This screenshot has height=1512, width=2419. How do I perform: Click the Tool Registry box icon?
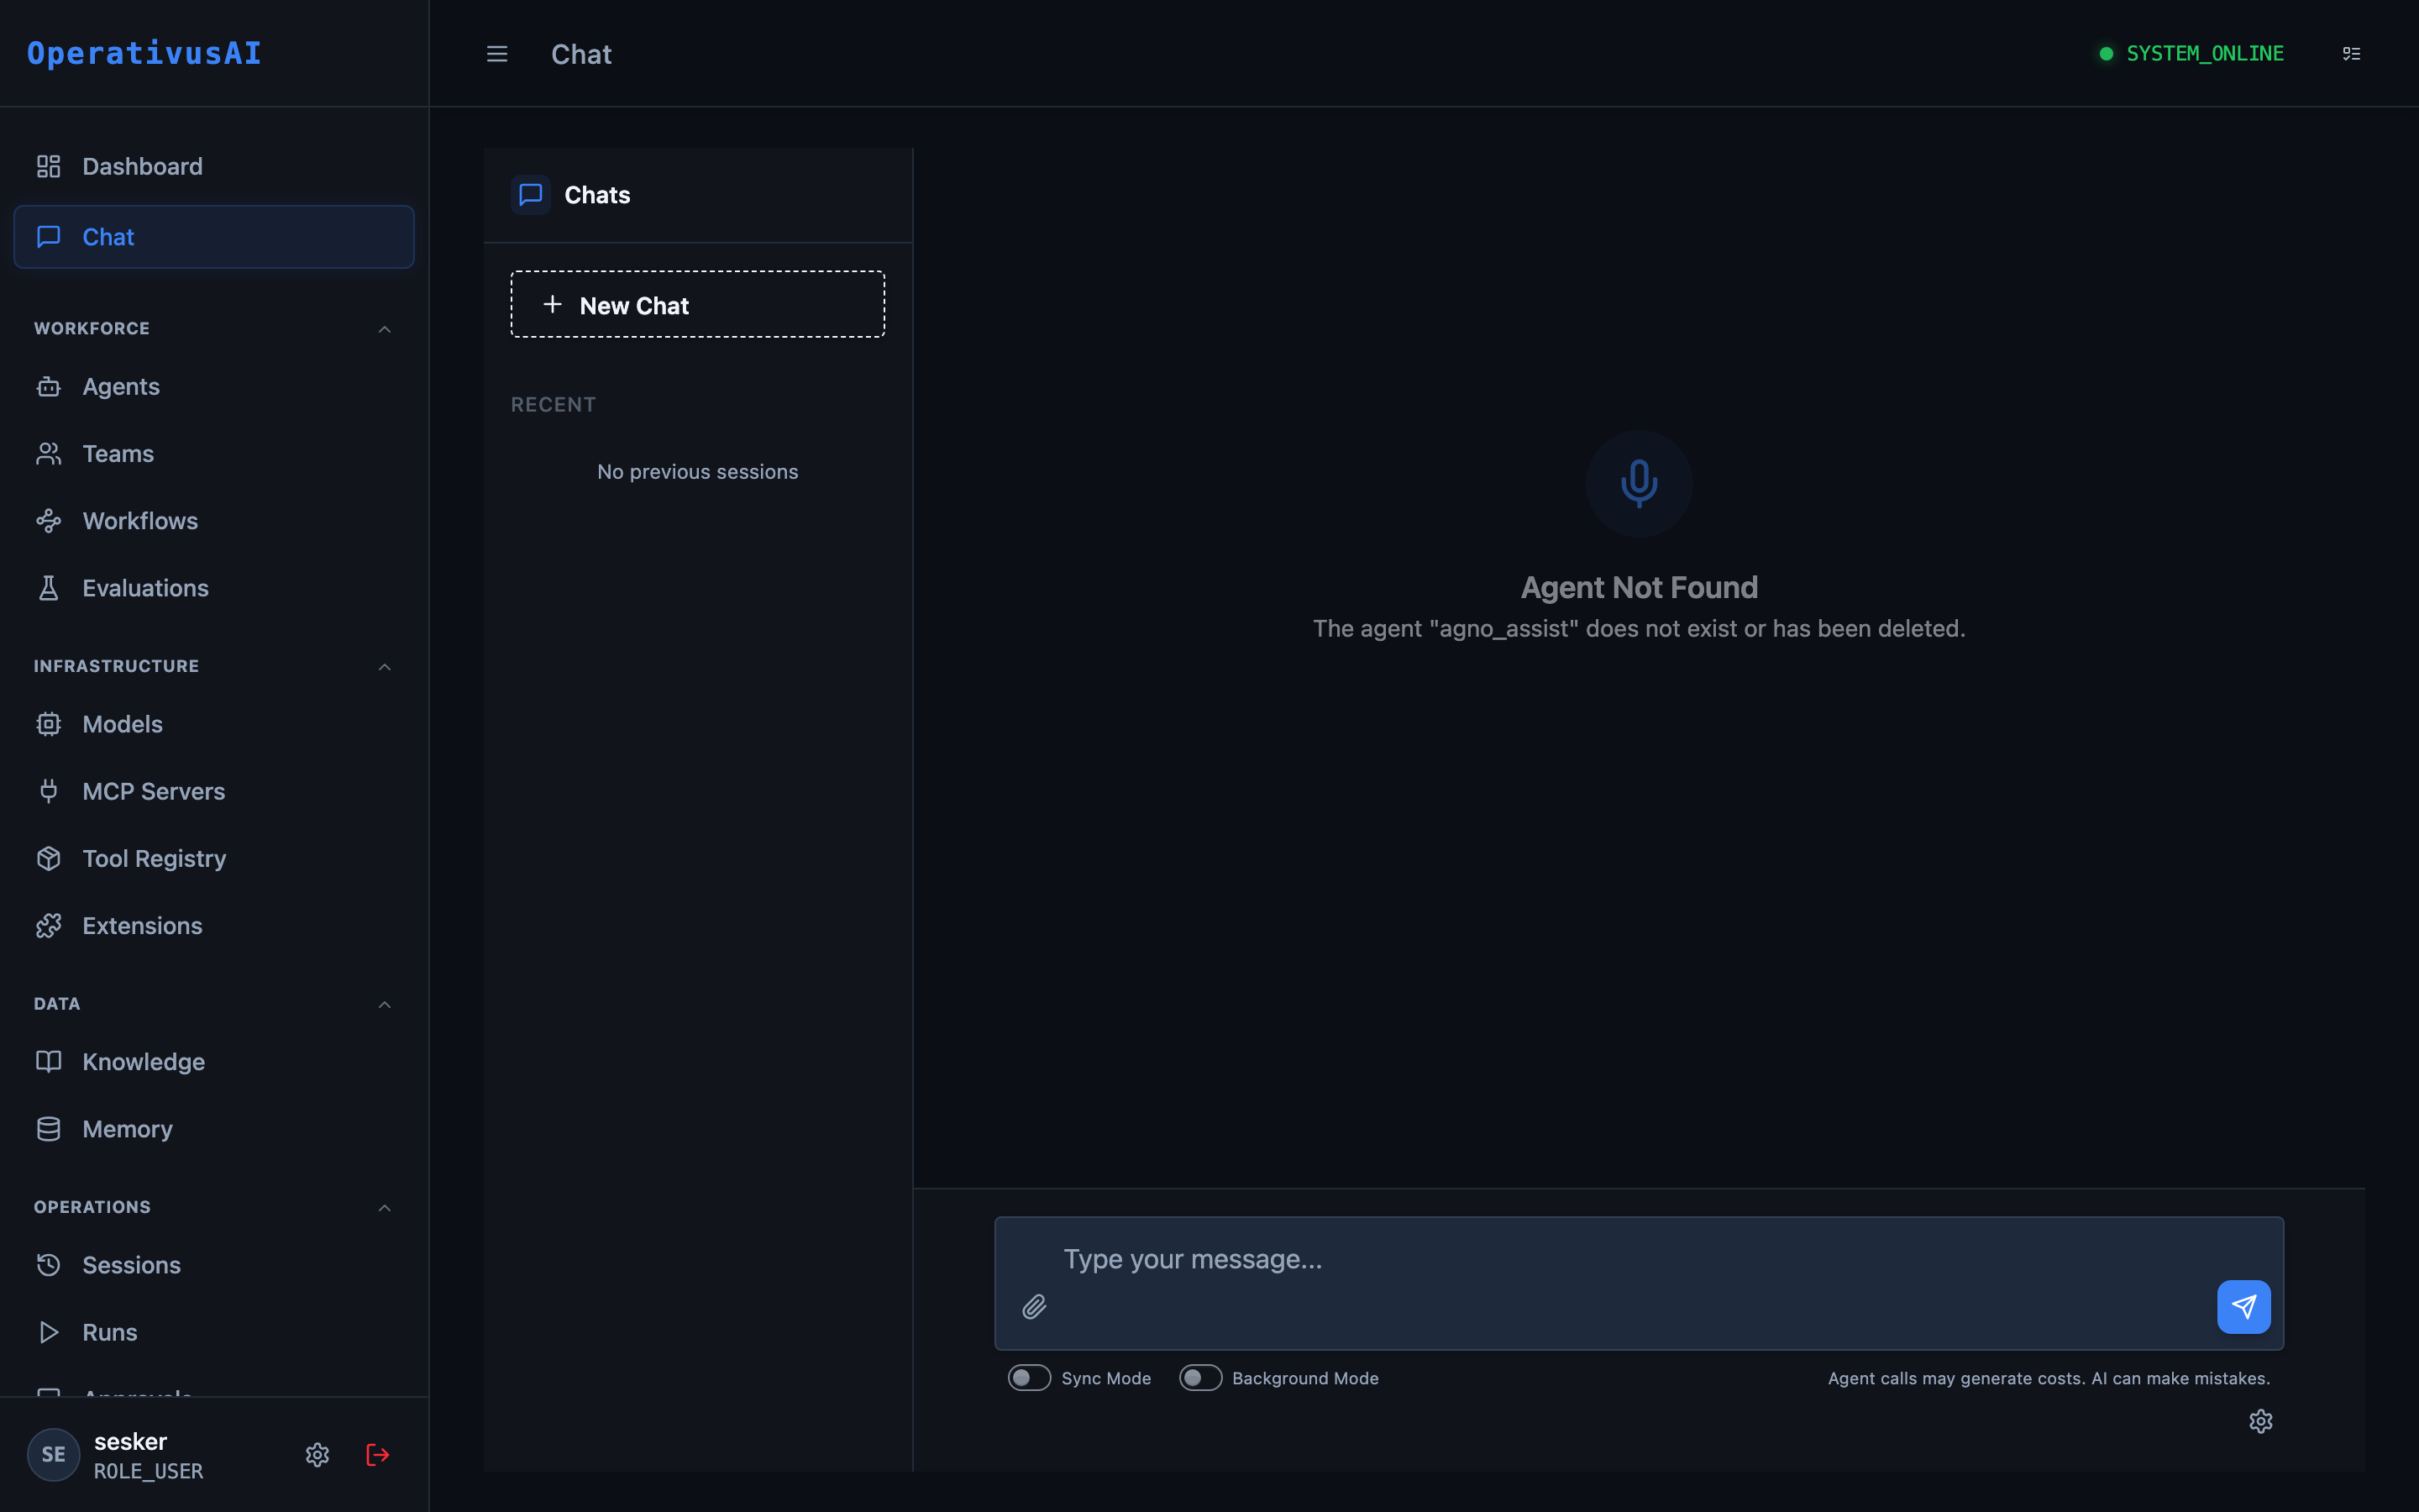click(48, 858)
